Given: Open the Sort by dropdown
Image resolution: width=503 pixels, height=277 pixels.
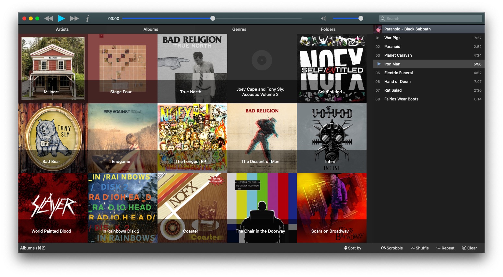Looking at the screenshot, I should click(x=353, y=248).
